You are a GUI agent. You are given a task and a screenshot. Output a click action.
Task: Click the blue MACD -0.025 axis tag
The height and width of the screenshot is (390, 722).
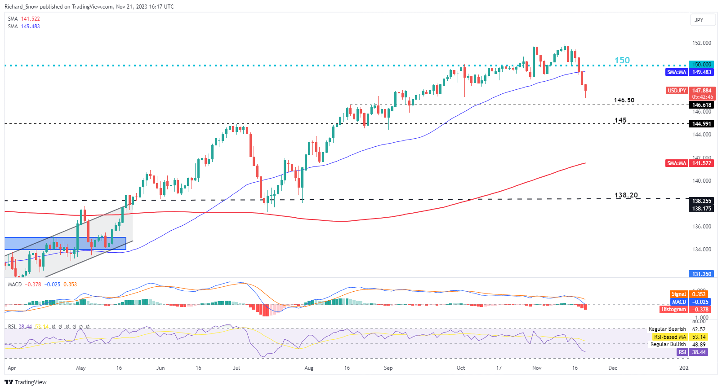[690, 302]
